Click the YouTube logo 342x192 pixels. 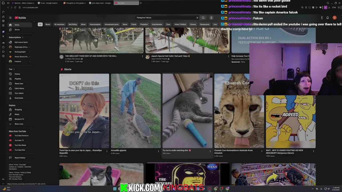tap(20, 18)
